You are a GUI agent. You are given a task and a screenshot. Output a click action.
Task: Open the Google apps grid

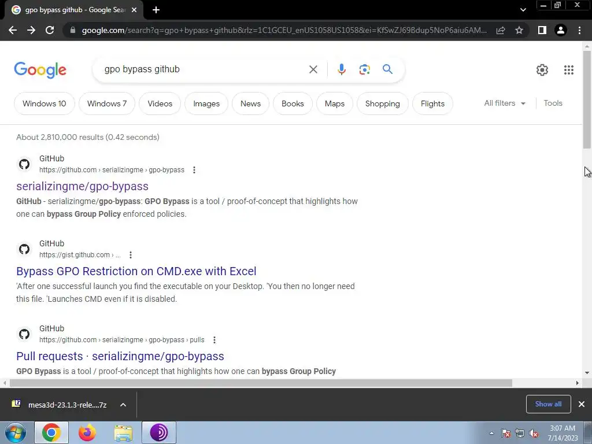569,70
